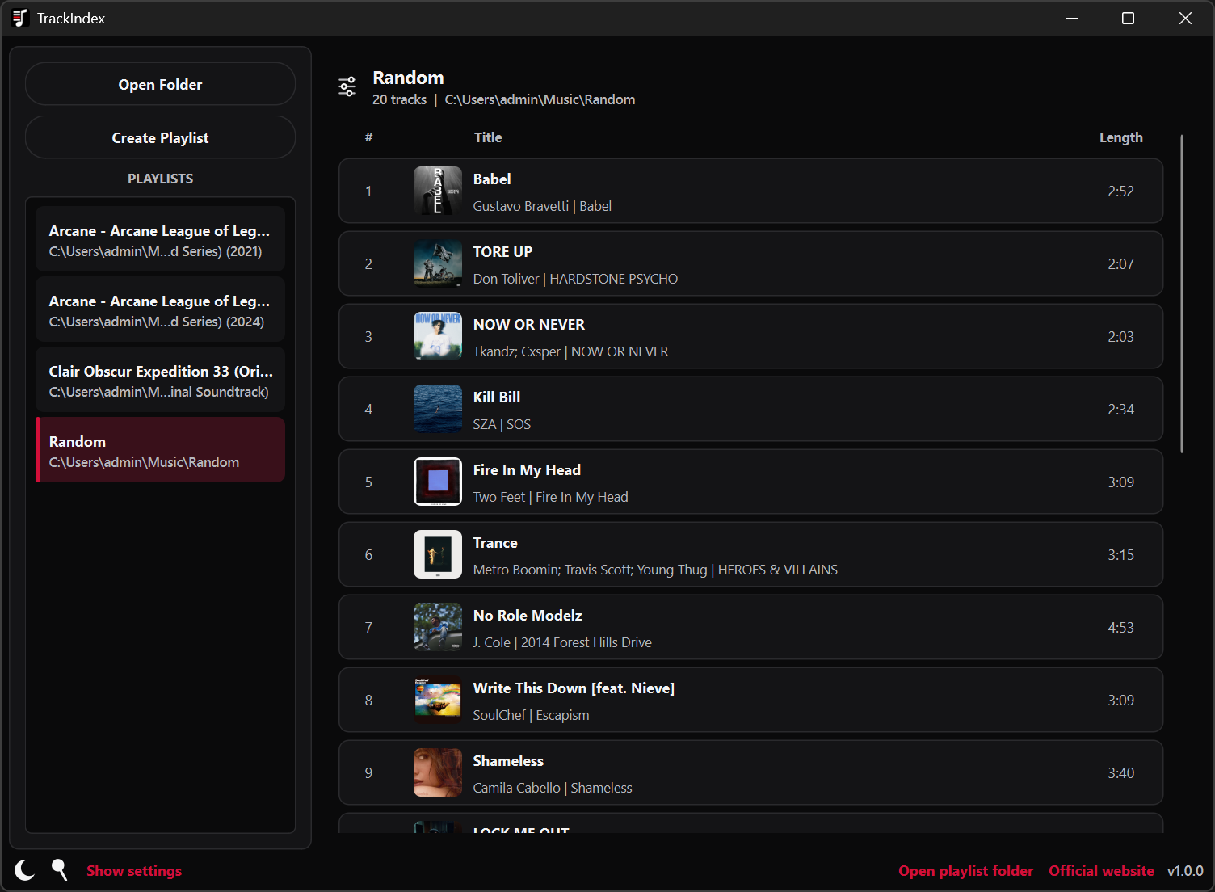Click the Write This Down album cover
Viewport: 1215px width, 892px height.
tap(438, 700)
